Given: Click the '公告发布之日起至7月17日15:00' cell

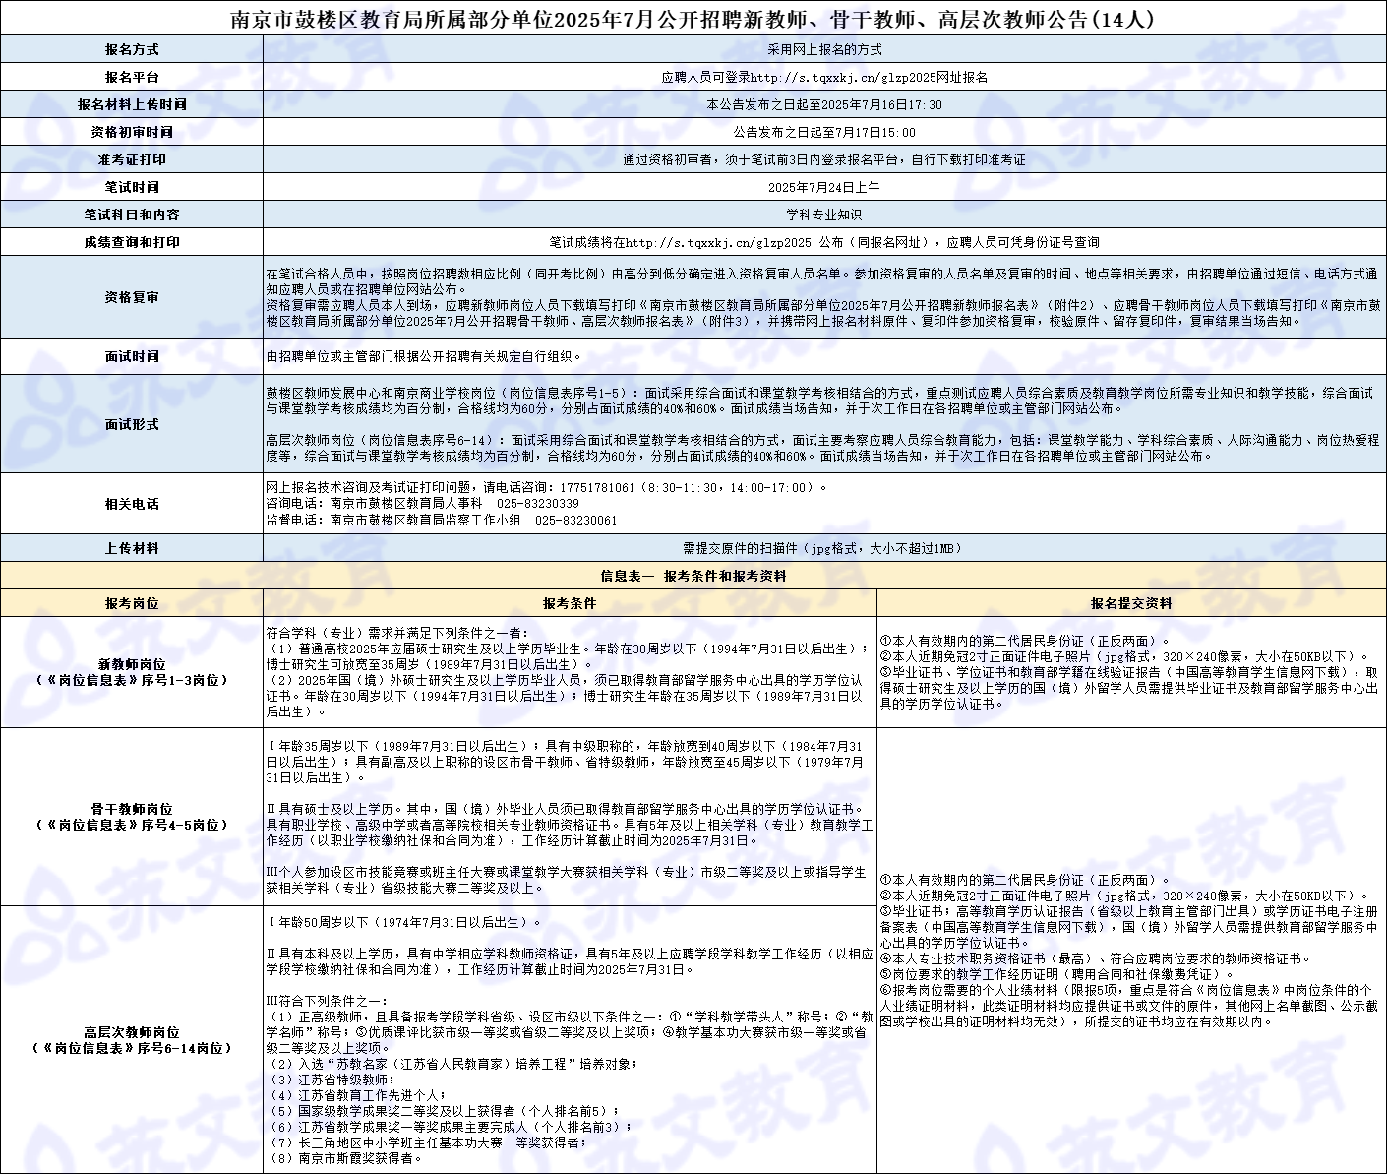Looking at the screenshot, I should click(x=824, y=132).
